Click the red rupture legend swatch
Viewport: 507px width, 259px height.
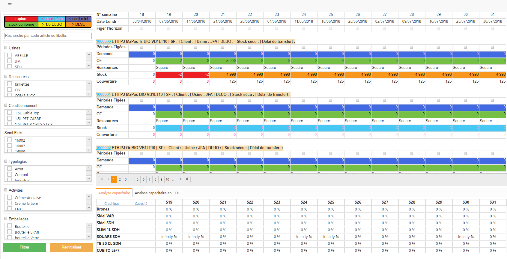point(21,19)
